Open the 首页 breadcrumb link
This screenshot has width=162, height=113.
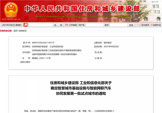tap(15, 31)
